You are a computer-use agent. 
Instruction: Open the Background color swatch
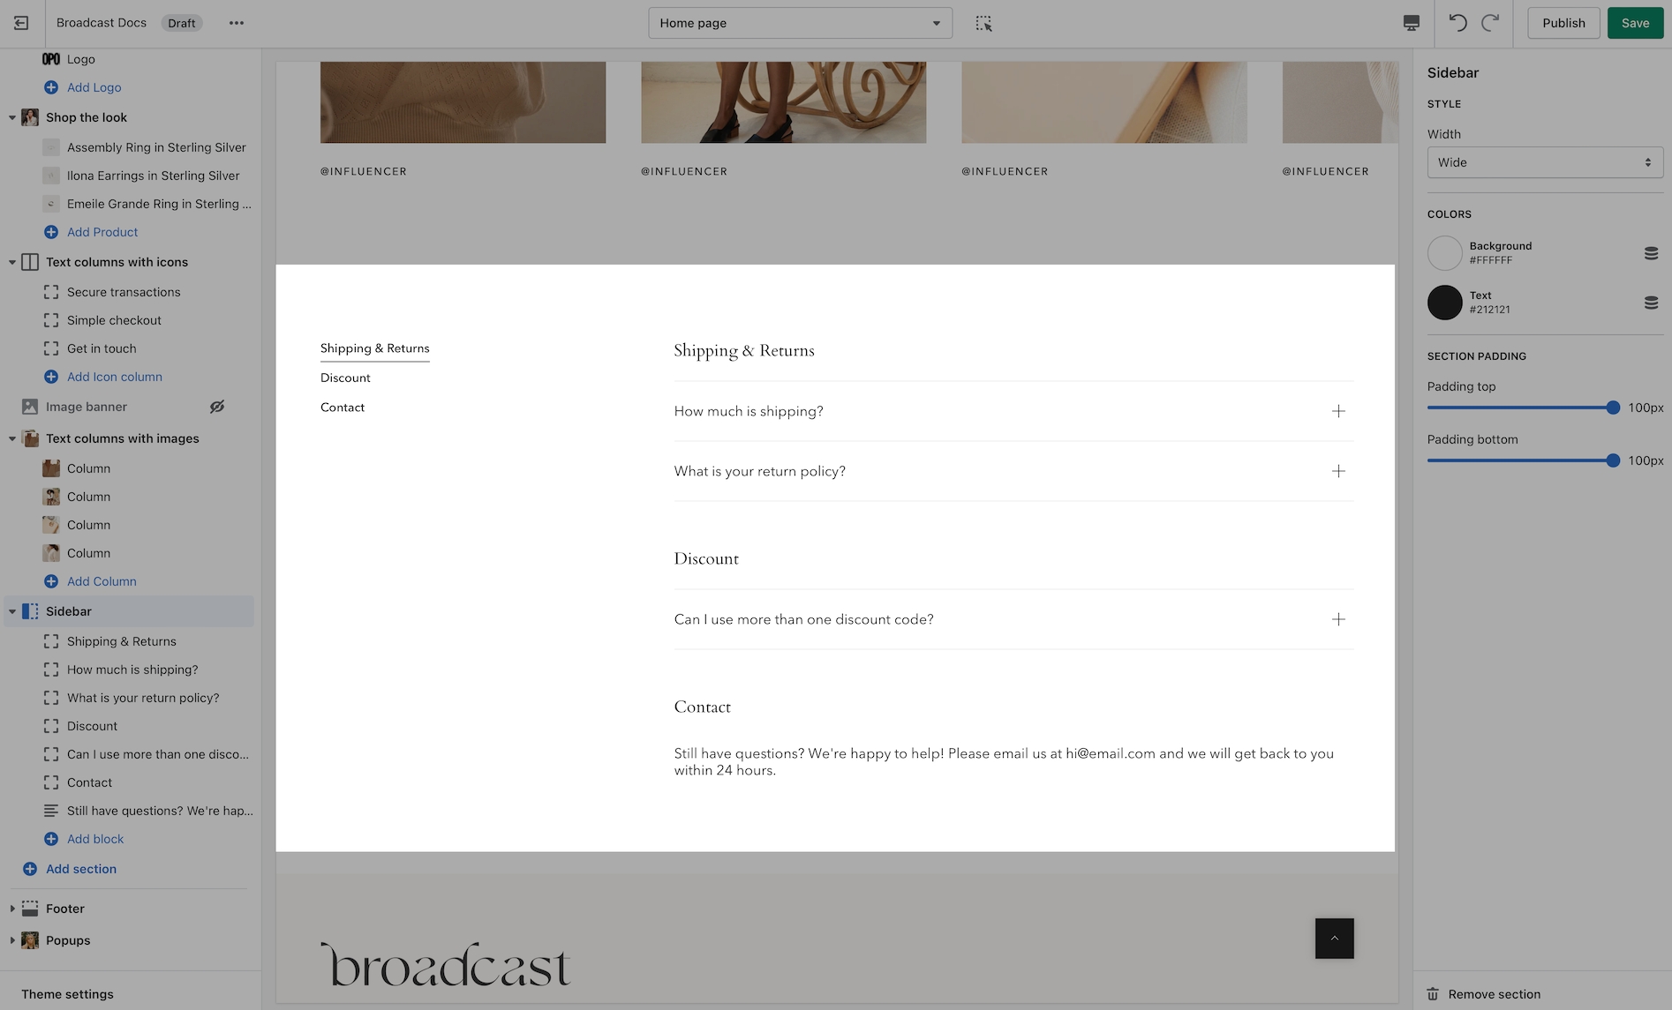[1444, 253]
